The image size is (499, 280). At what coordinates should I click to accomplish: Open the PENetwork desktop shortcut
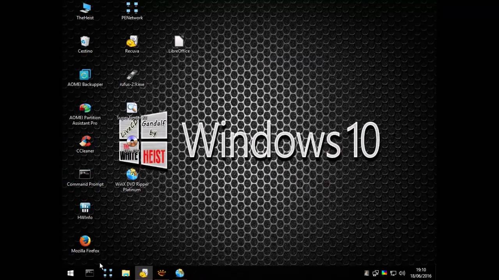pos(132,11)
